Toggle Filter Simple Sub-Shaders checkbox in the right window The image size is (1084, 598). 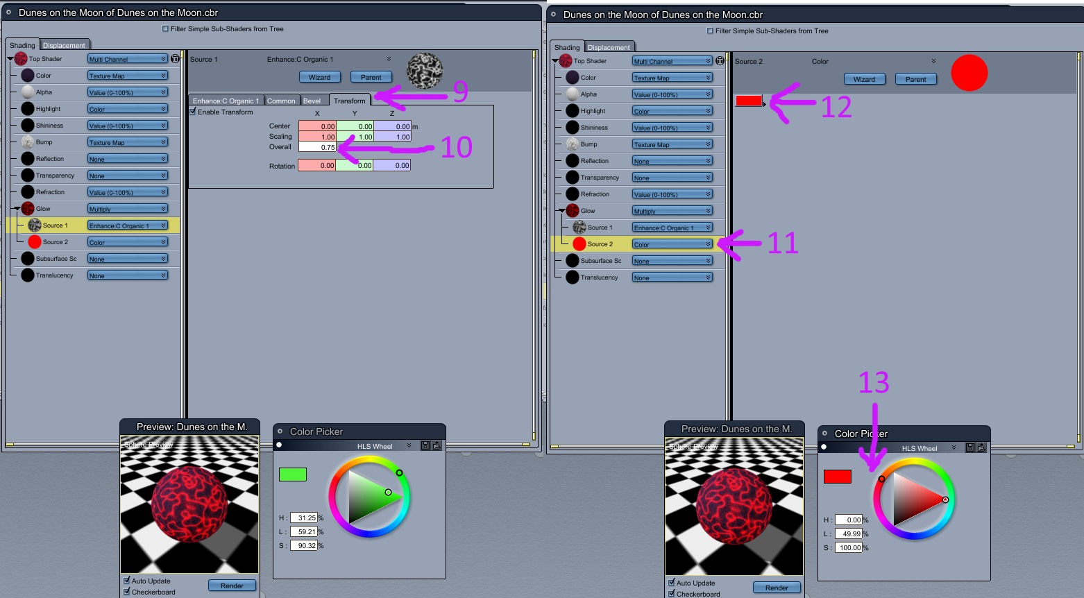coord(710,31)
